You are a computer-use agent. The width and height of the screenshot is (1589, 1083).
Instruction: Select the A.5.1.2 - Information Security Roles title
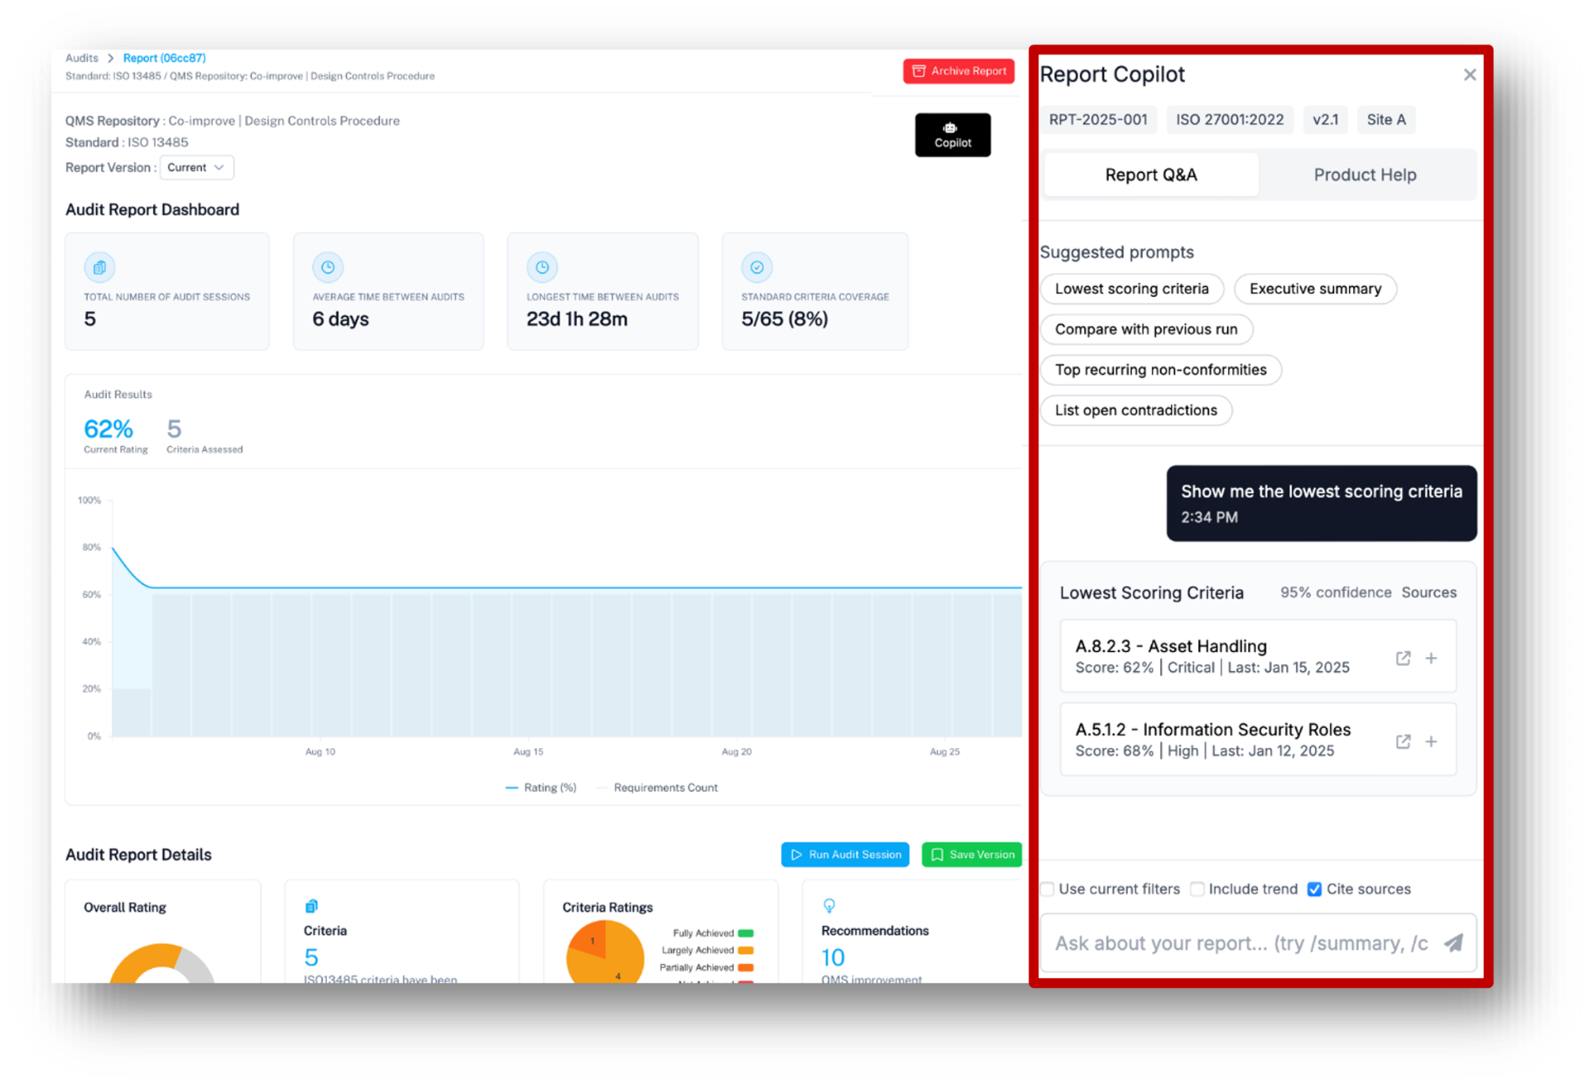[1212, 730]
